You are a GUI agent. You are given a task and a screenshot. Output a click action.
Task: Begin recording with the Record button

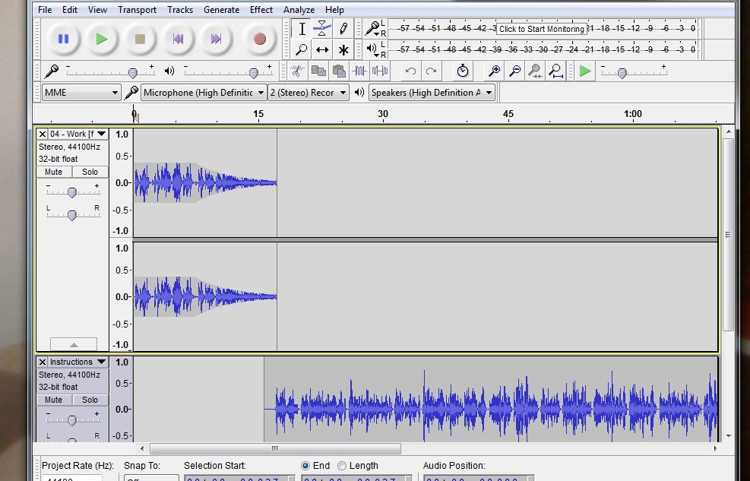click(x=259, y=40)
